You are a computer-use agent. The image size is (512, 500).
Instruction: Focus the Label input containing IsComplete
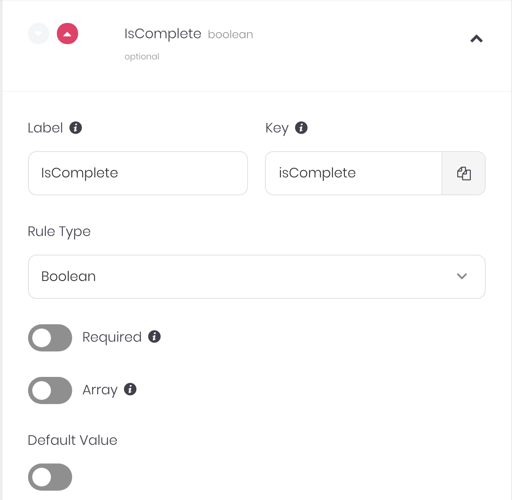click(x=138, y=173)
